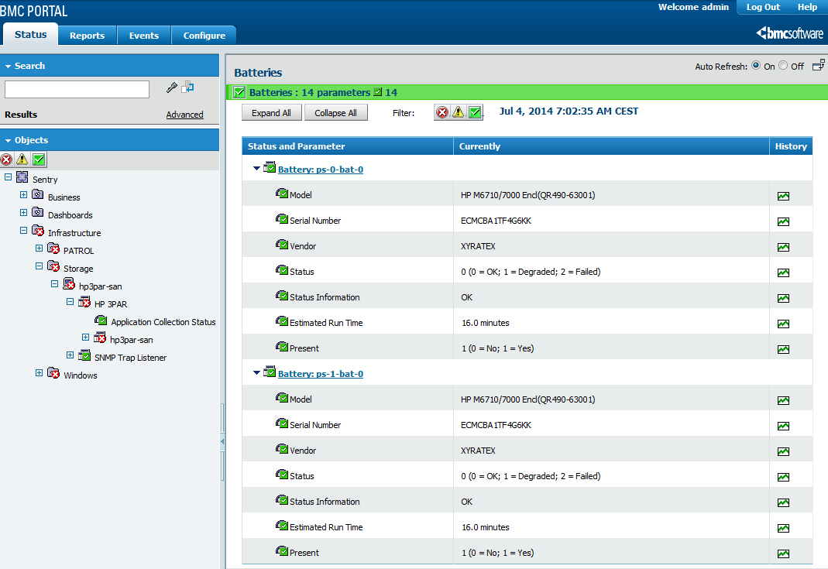The image size is (828, 569).
Task: Open the Advanced search link
Action: click(x=185, y=115)
